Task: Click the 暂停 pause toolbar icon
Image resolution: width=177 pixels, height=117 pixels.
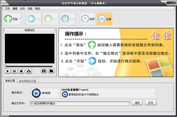Action: click(x=65, y=19)
